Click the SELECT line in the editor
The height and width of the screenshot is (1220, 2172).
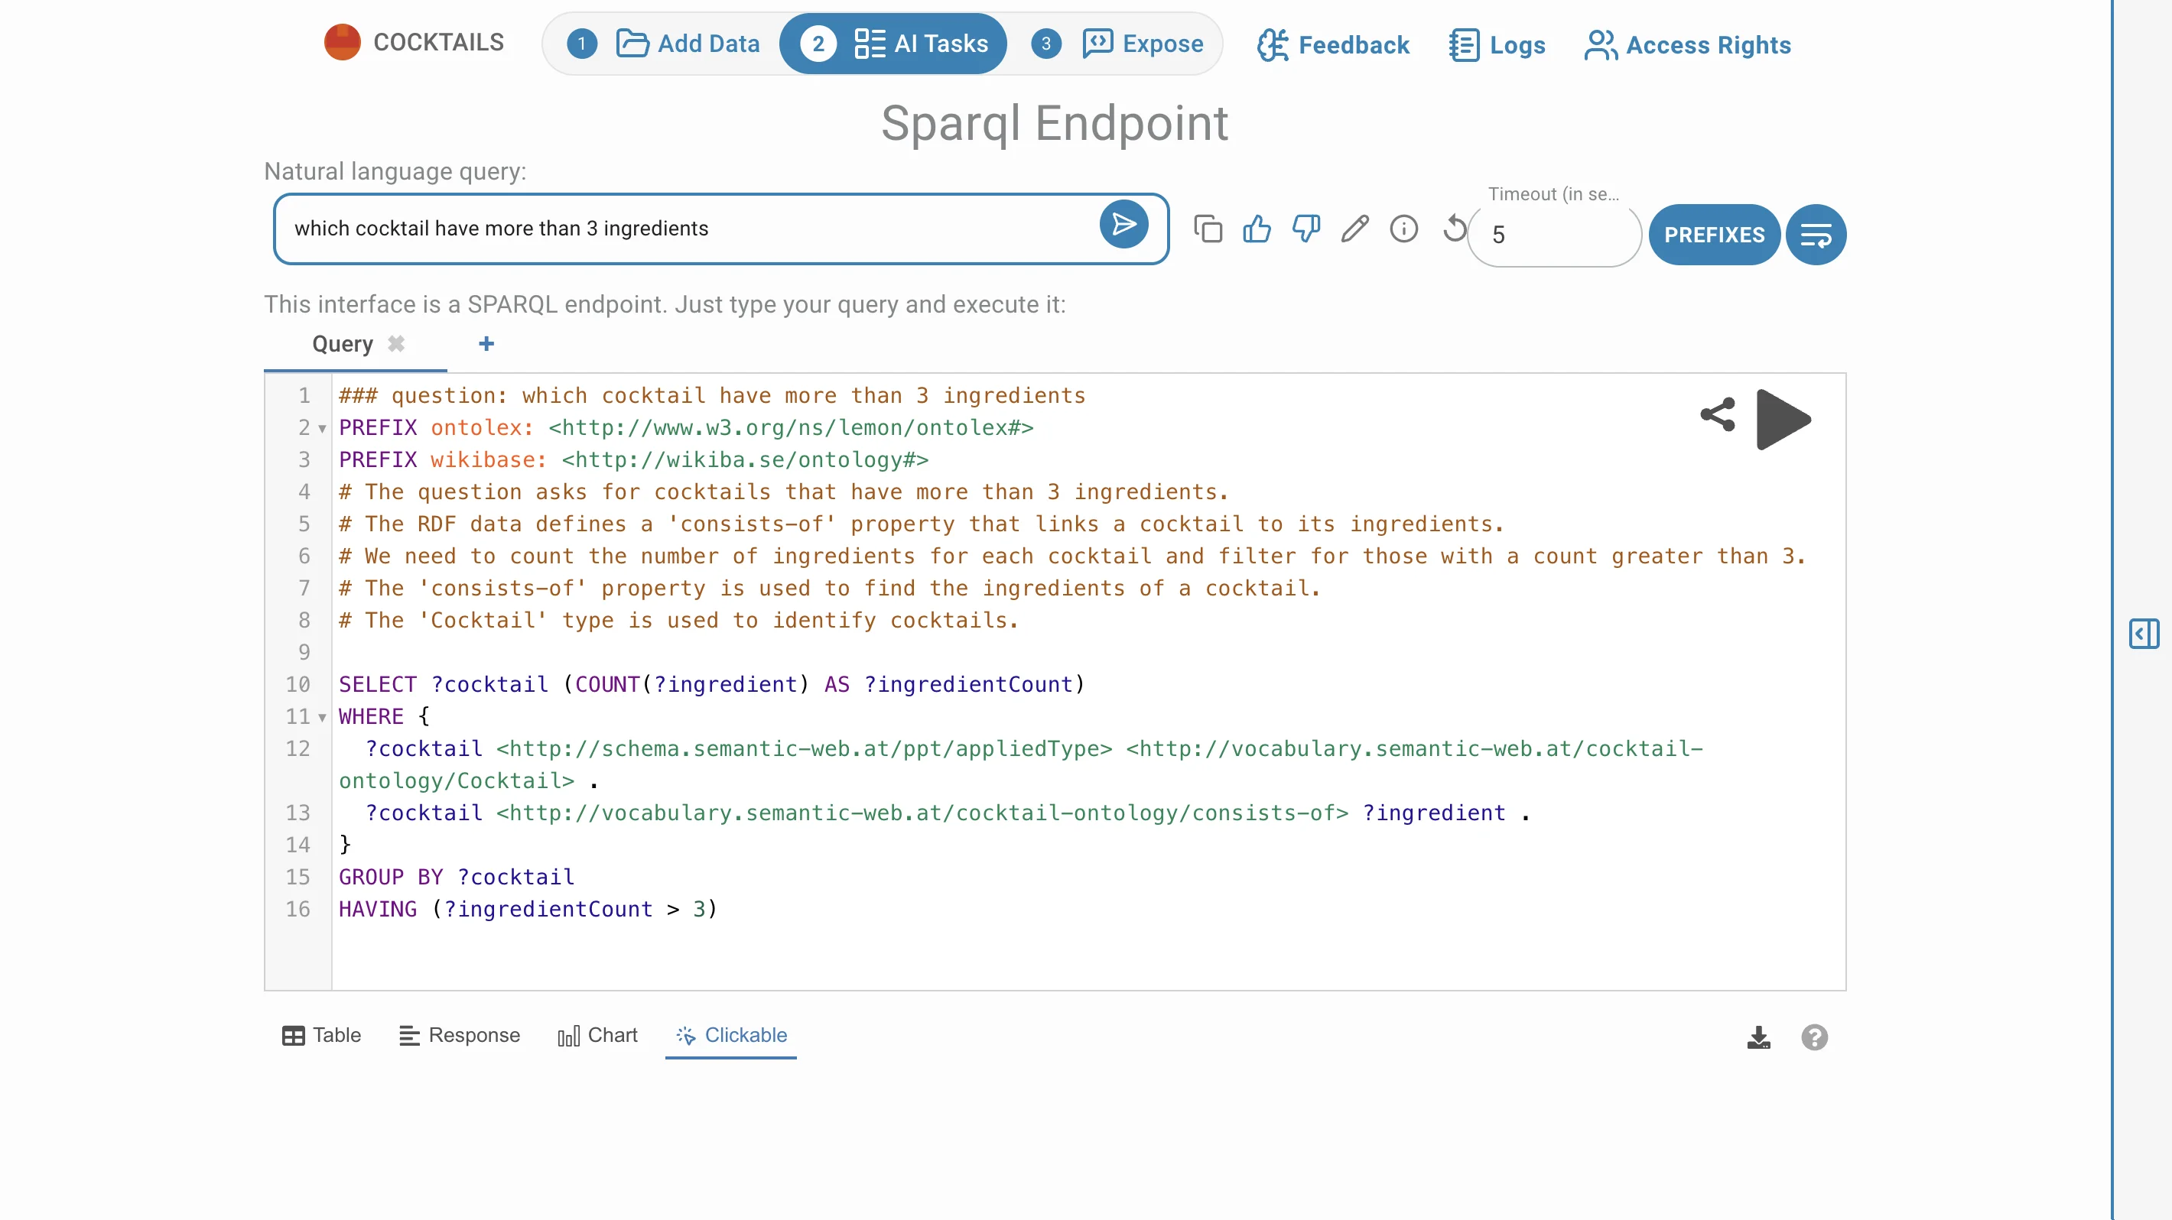tap(711, 684)
